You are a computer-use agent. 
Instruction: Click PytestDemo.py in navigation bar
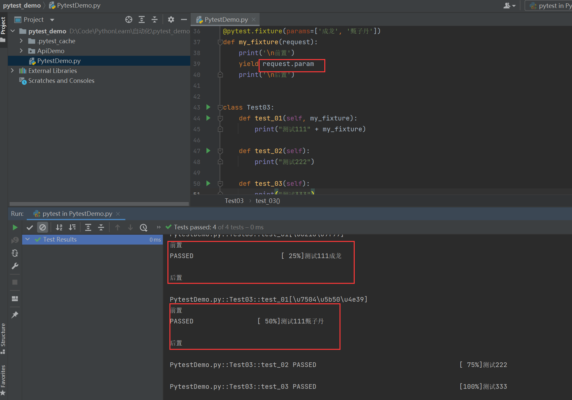75,6
